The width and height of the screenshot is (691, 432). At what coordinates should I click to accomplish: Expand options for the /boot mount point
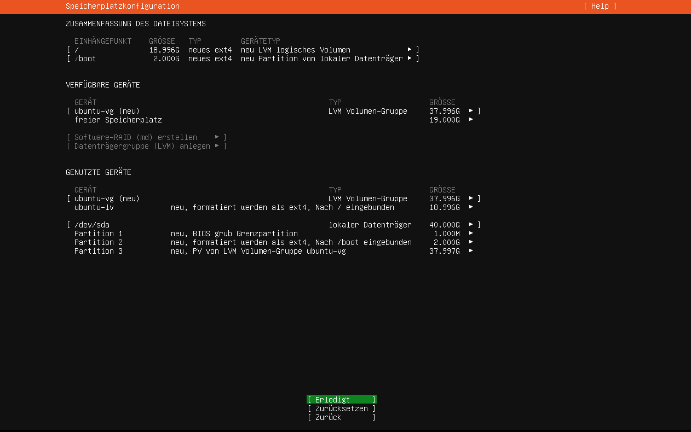point(410,59)
